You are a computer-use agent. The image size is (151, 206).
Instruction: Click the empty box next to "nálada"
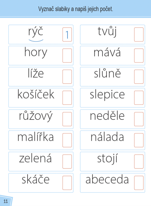tap(139, 140)
